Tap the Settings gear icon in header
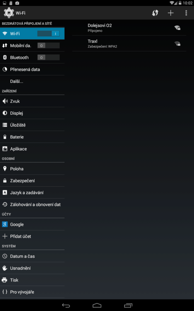The width and height of the screenshot is (194, 311). (x=9, y=13)
